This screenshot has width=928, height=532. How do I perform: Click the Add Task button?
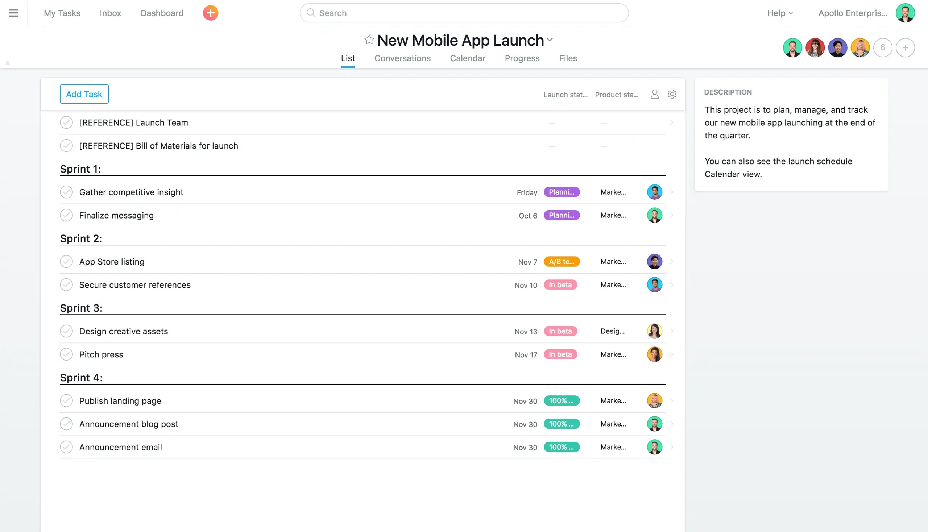(84, 93)
